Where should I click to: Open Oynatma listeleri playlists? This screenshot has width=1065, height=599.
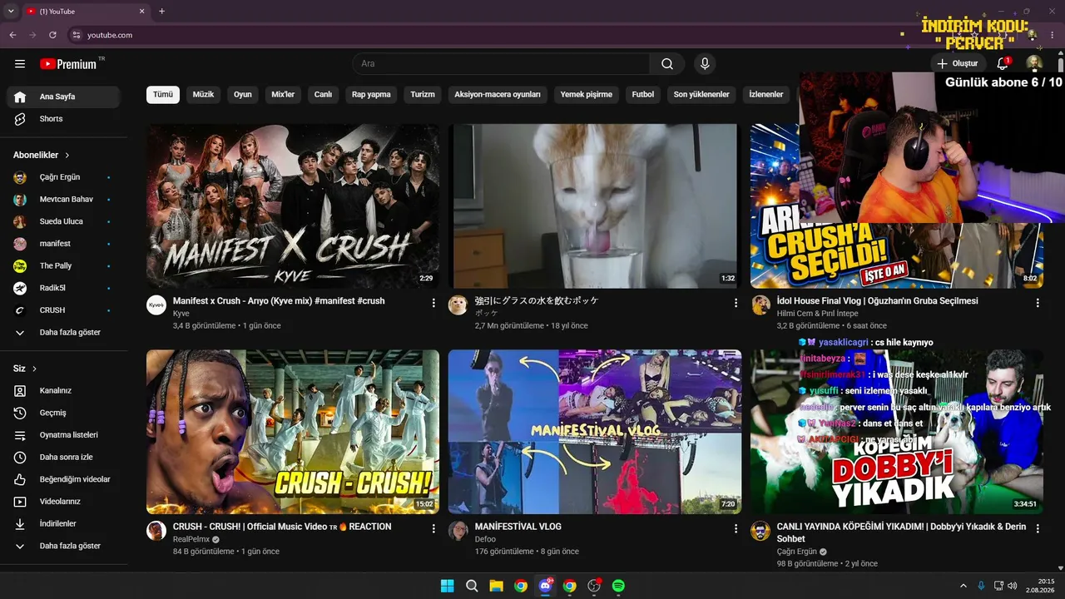pyautogui.click(x=63, y=435)
